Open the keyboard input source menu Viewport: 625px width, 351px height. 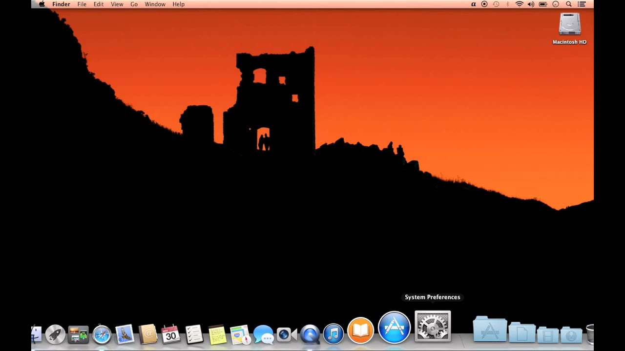pyautogui.click(x=473, y=4)
